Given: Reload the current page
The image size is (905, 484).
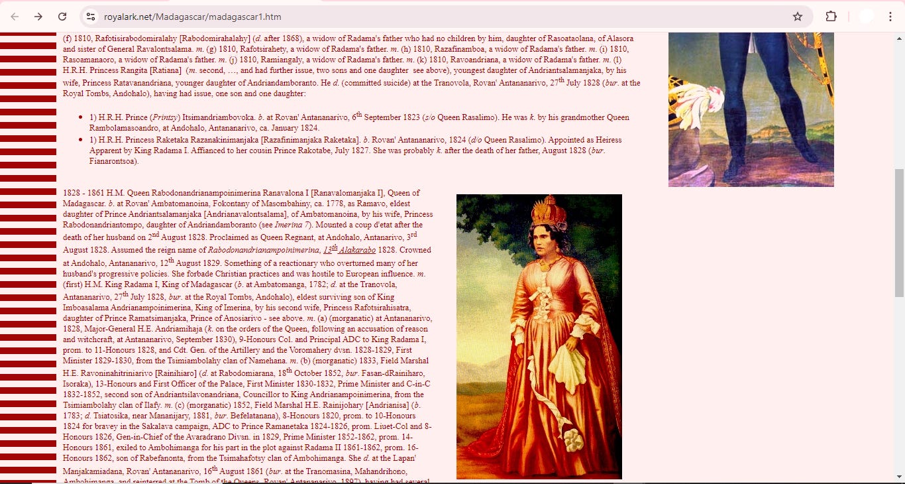Looking at the screenshot, I should (x=62, y=17).
